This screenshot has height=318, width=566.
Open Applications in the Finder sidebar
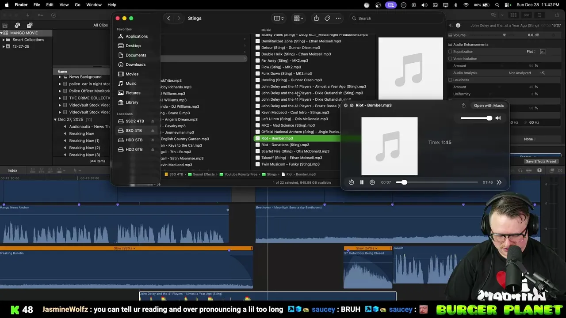point(137,37)
